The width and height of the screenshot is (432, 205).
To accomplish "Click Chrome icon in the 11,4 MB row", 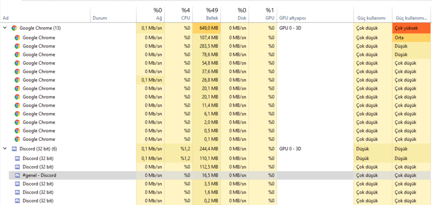I will point(17,105).
